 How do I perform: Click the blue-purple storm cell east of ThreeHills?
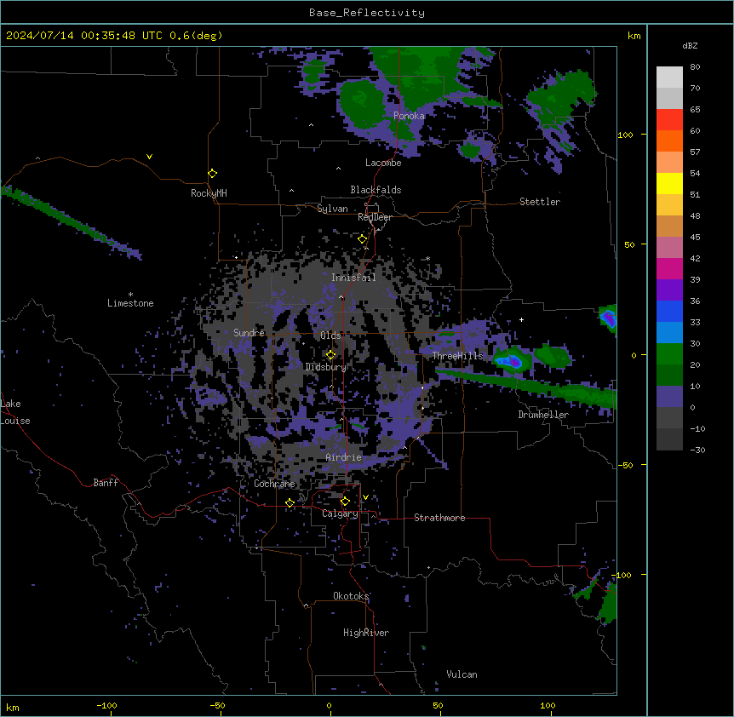click(512, 360)
